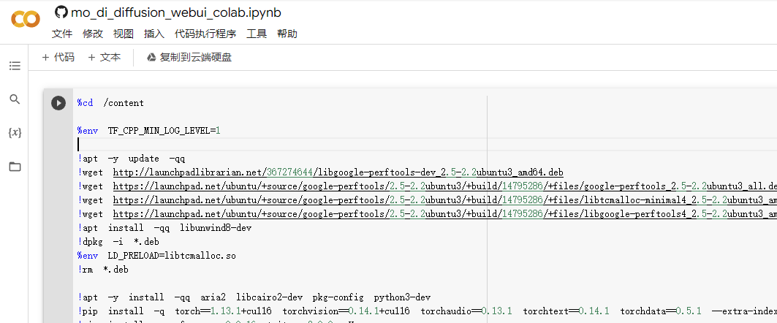Open the google-perftools_2.5-2.2ubuntu3_all link

pyautogui.click(x=445, y=186)
